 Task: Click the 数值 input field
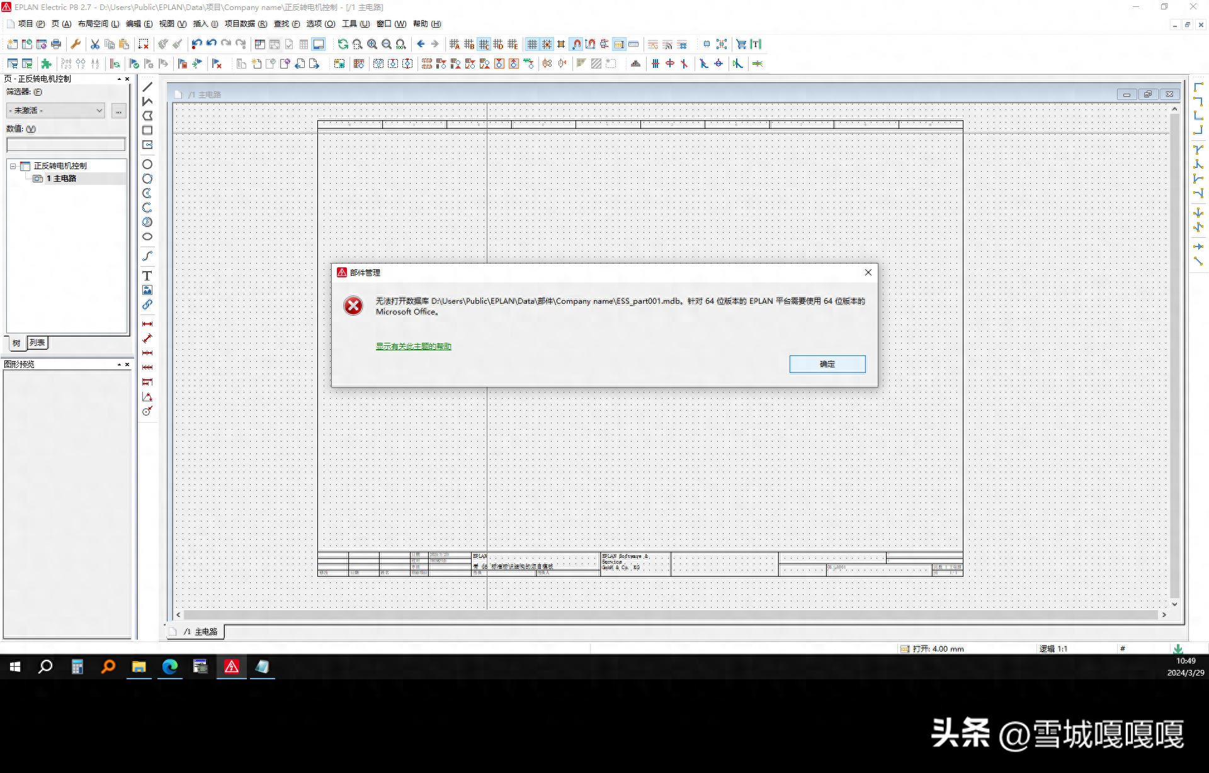click(x=65, y=145)
